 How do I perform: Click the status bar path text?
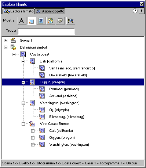pos(70,163)
